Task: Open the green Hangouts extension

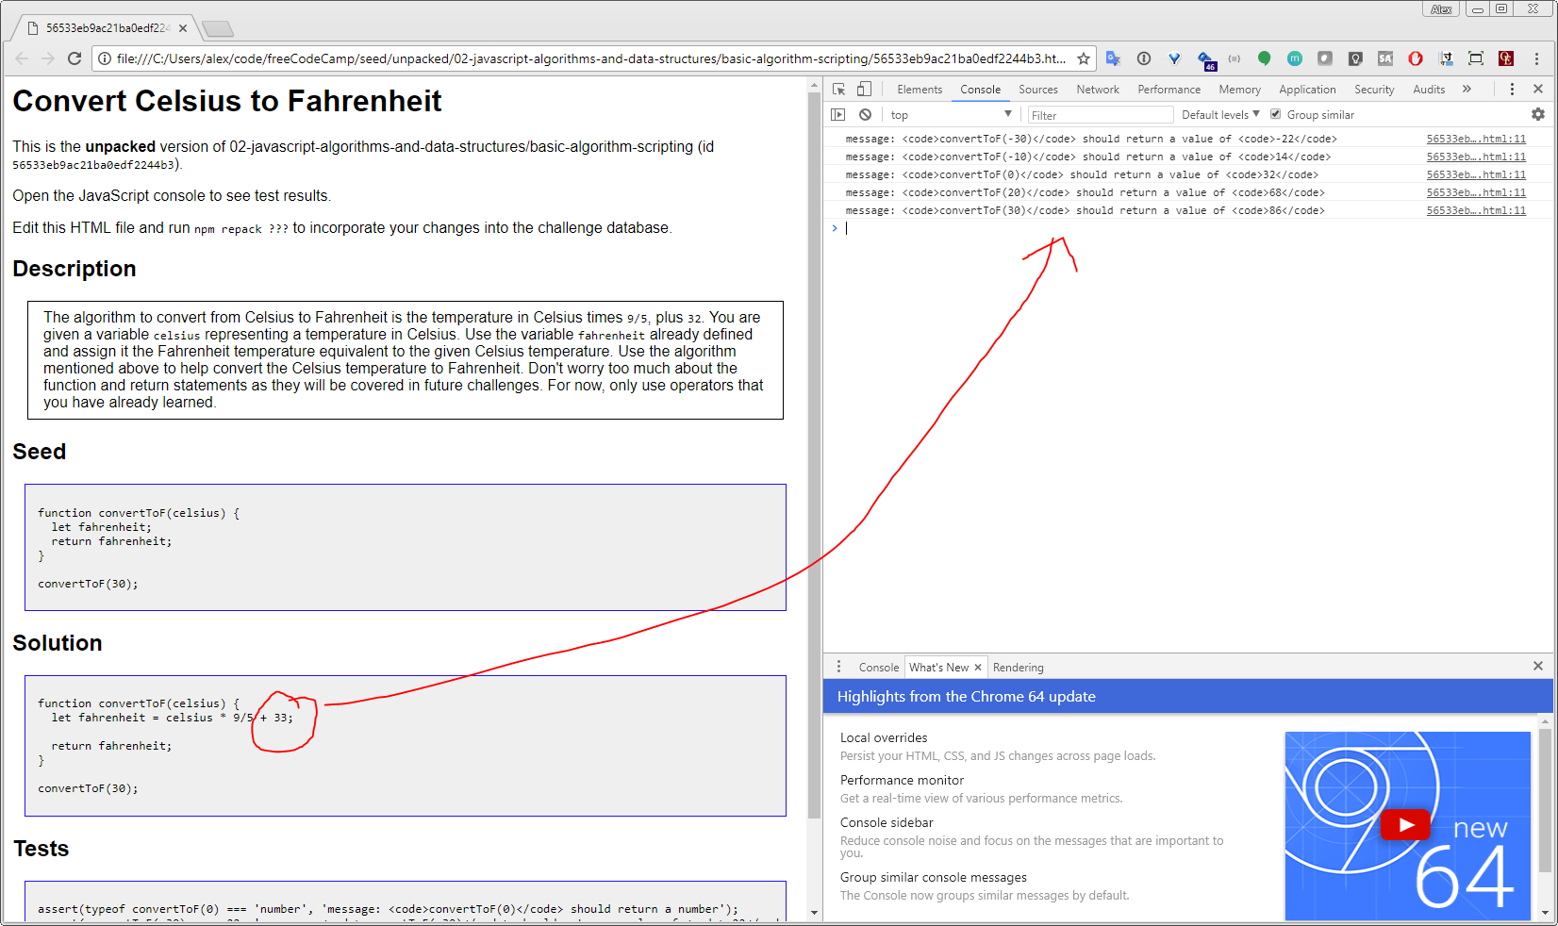Action: (x=1265, y=58)
